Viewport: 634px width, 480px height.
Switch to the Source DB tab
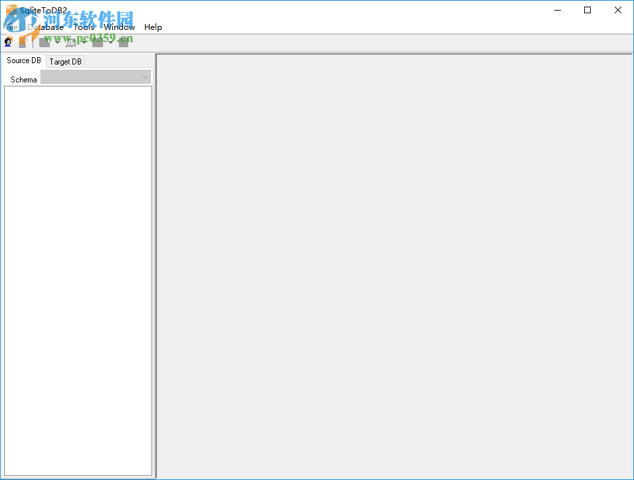click(x=23, y=60)
